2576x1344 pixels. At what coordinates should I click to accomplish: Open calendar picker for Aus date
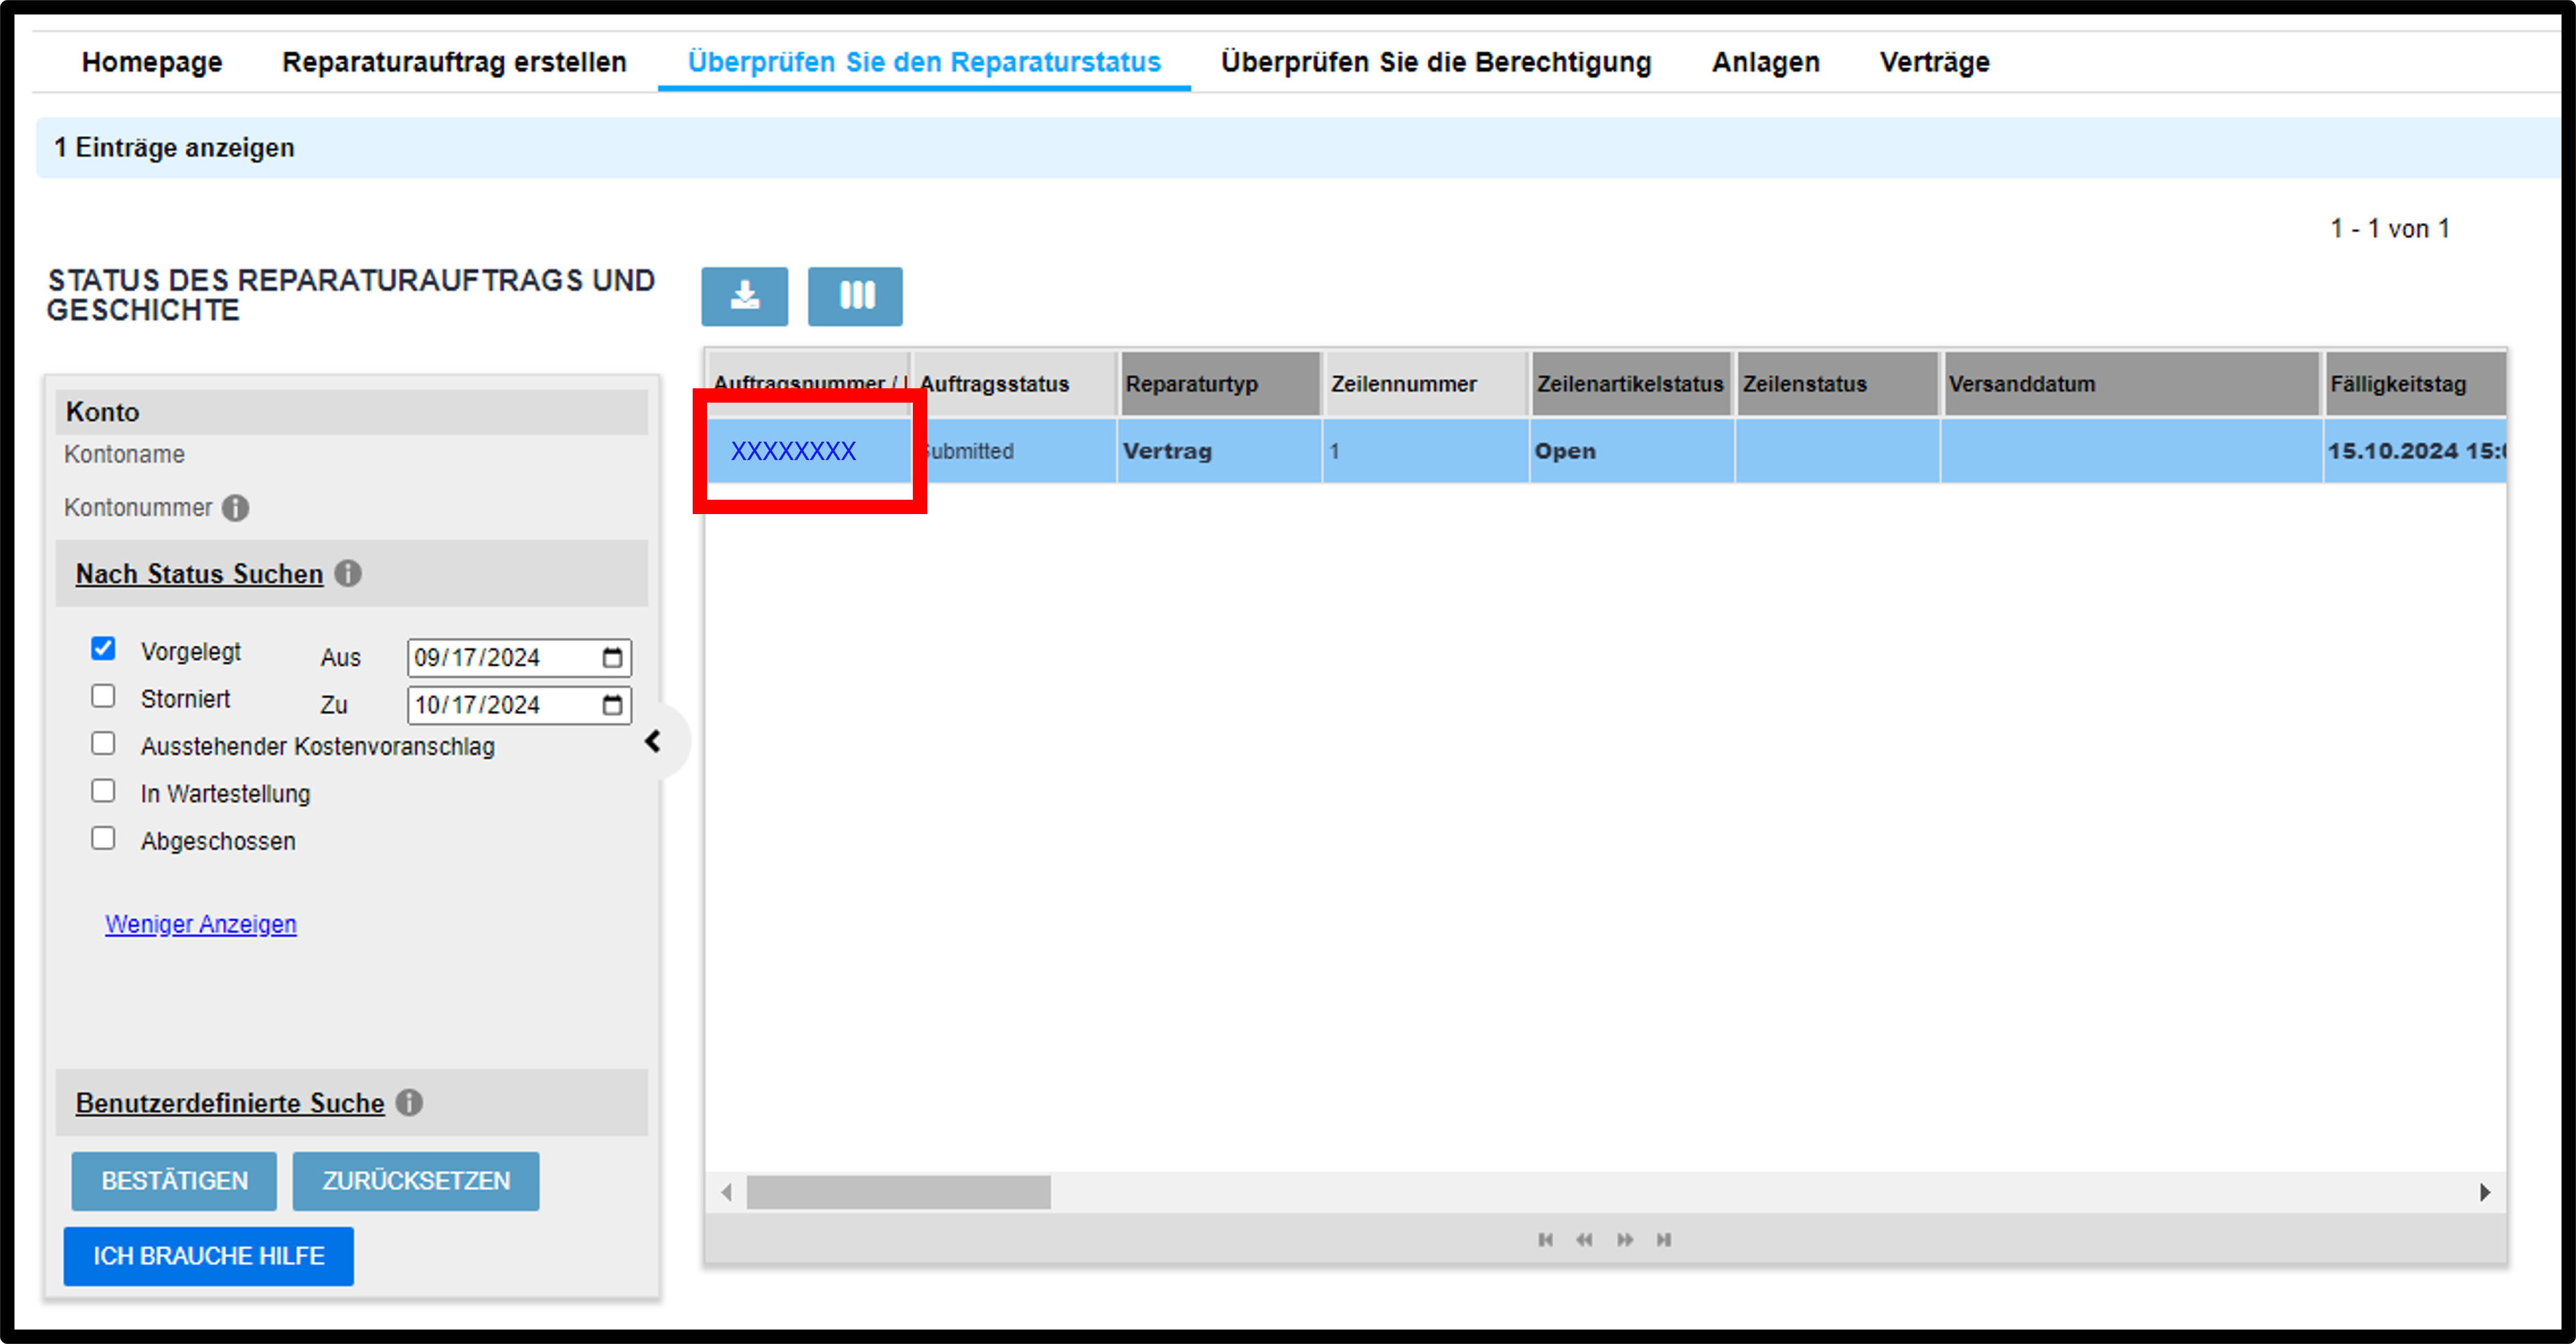pos(612,657)
